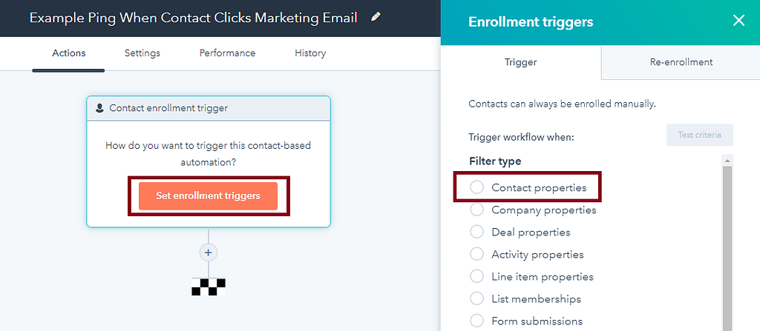The image size is (760, 331).
Task: Select Contact properties filter type
Action: (528, 188)
